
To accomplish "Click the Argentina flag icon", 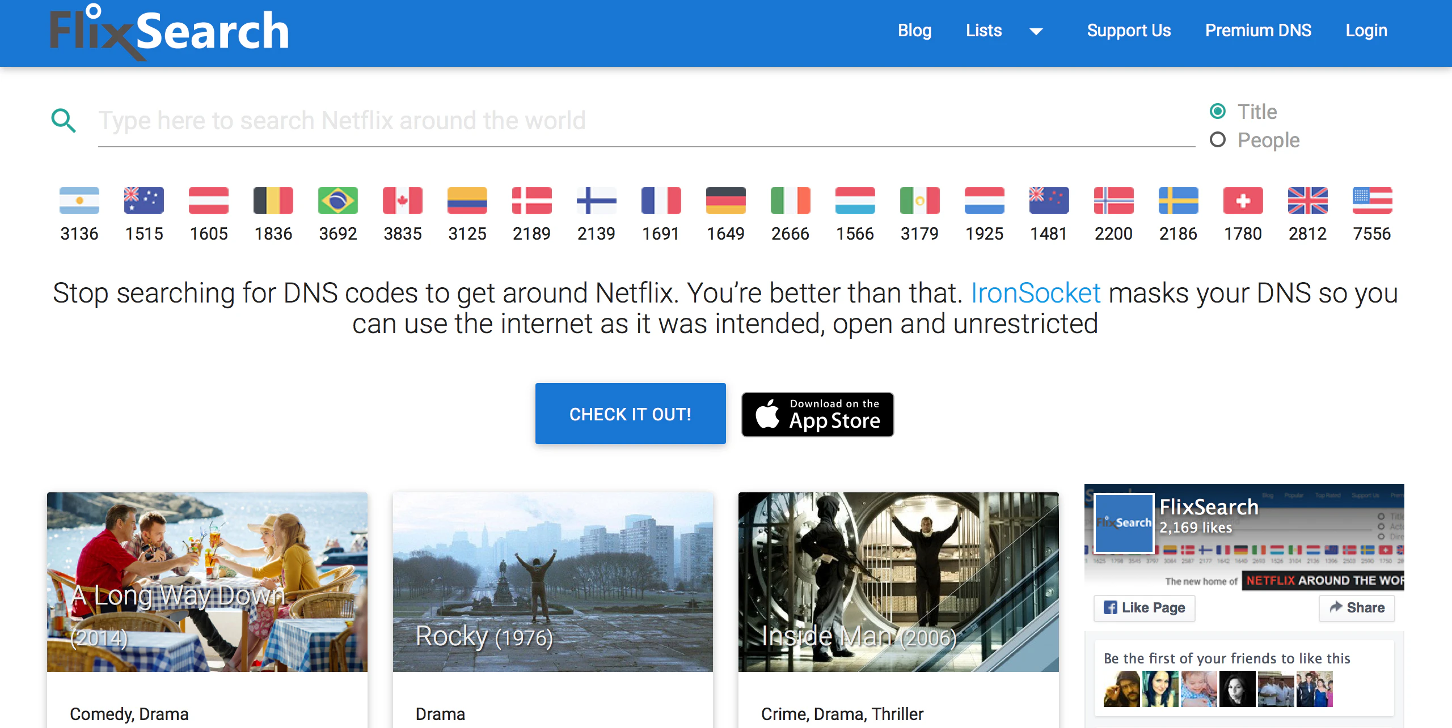I will pos(79,201).
